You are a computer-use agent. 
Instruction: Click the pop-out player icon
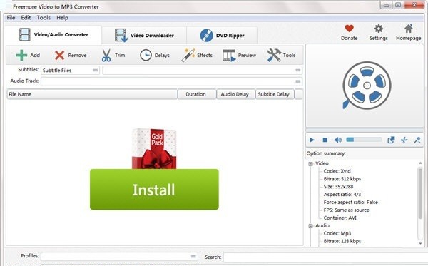tap(391, 140)
